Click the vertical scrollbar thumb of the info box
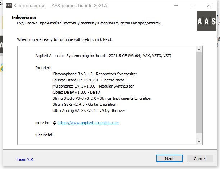The height and width of the screenshot is (169, 220). coord(199,93)
